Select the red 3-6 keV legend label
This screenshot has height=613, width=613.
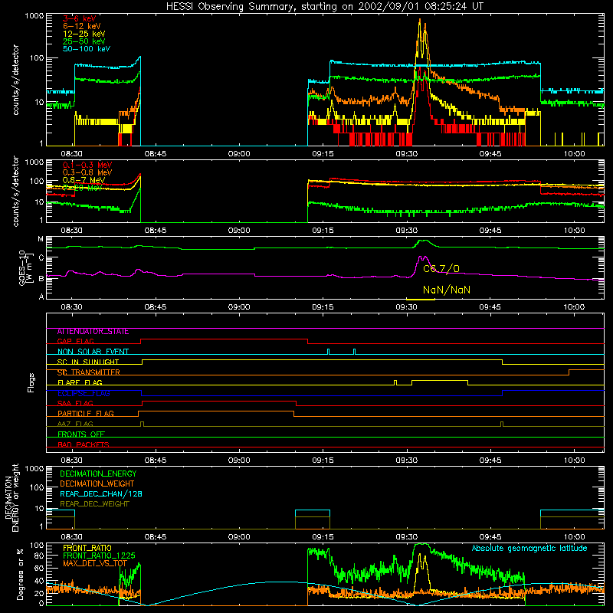coord(80,18)
